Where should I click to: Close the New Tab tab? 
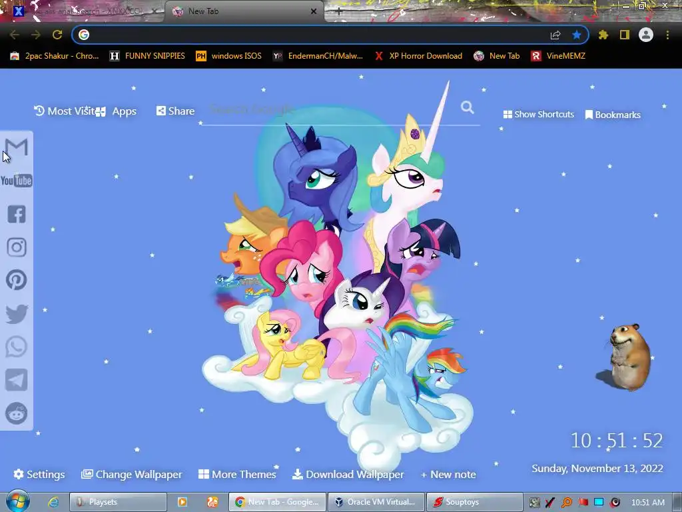click(x=314, y=11)
